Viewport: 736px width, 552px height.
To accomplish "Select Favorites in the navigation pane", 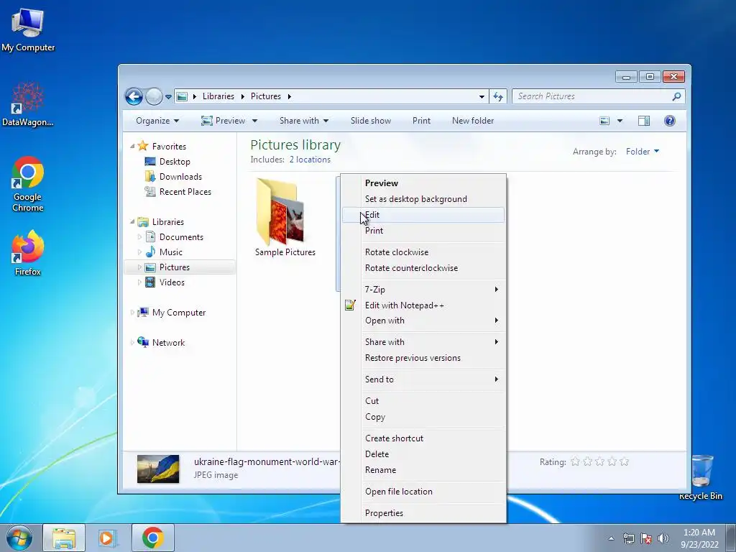I will [x=169, y=147].
